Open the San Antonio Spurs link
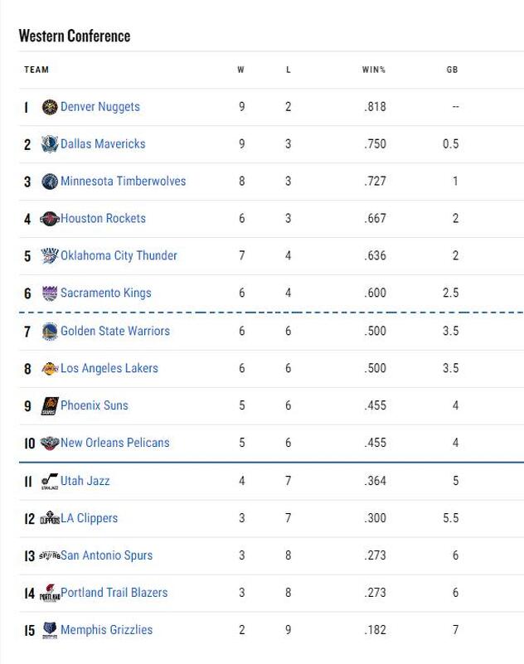The height and width of the screenshot is (664, 524). coord(106,555)
